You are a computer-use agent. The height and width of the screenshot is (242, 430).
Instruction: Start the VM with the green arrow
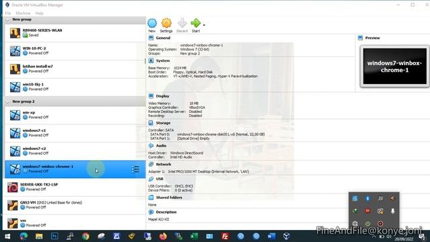[196, 24]
